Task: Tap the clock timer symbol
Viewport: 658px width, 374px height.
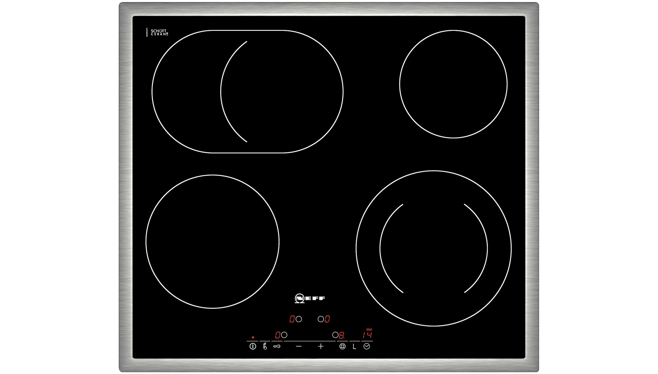Action: [x=366, y=346]
